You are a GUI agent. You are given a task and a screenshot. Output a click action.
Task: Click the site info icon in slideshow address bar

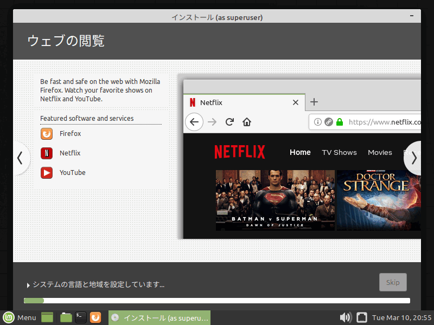click(318, 122)
